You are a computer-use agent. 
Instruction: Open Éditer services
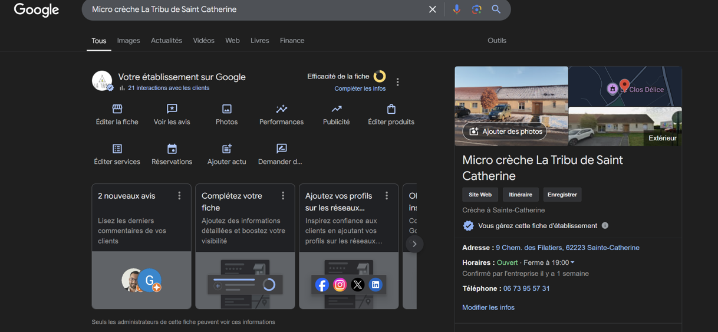coord(117,155)
